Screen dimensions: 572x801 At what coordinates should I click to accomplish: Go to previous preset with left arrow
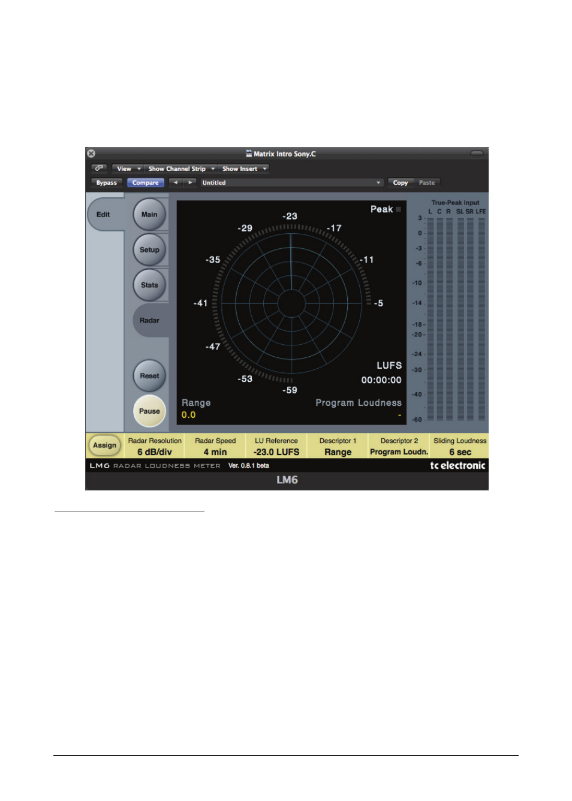pos(175,182)
